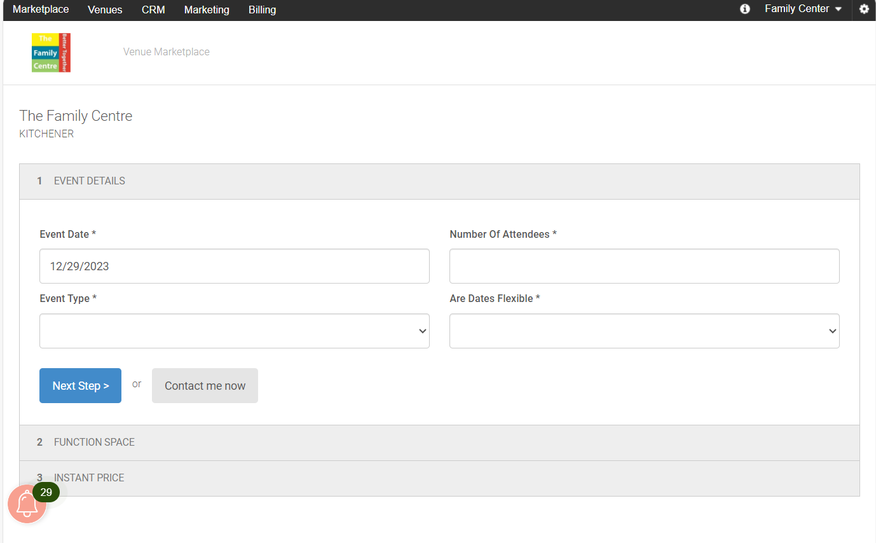Click the notification bell icon
The height and width of the screenshot is (543, 876).
(27, 504)
